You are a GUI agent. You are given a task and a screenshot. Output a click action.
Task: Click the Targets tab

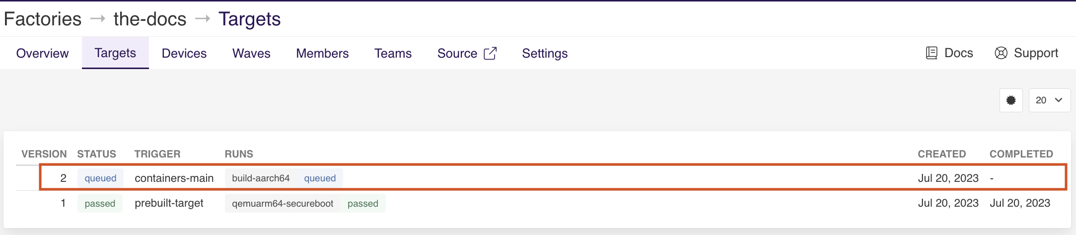[x=115, y=53]
